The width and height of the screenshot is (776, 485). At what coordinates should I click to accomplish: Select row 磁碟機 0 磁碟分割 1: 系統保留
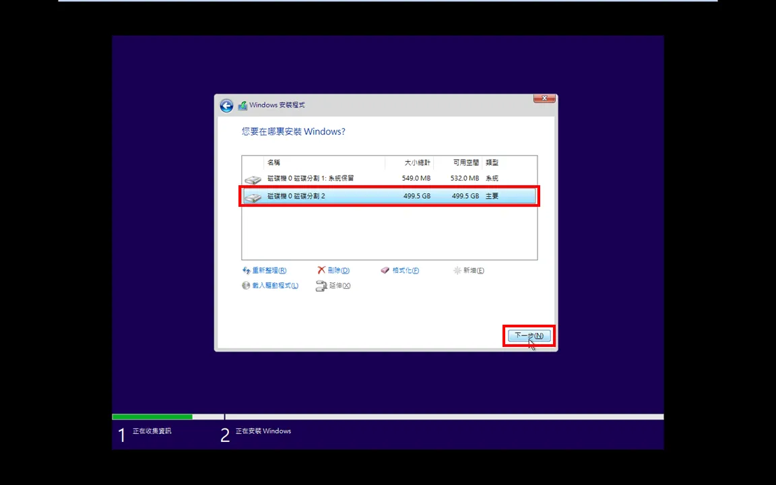coord(389,178)
